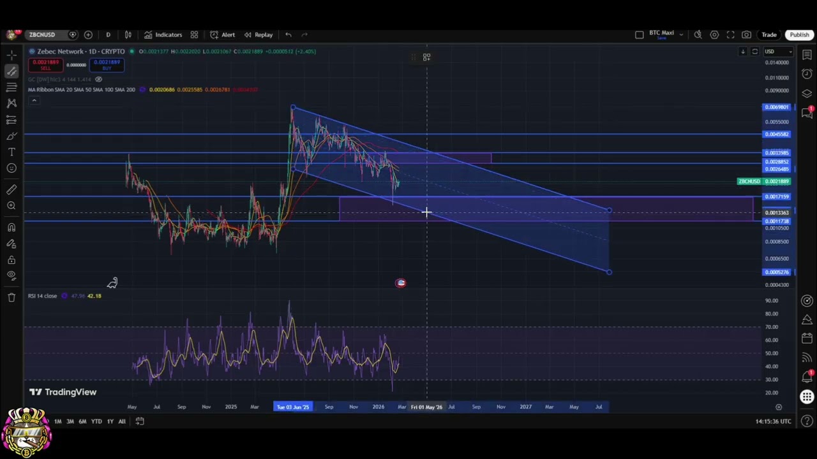Viewport: 817px width, 459px height.
Task: Select the crosshair cursor tool
Action: point(11,55)
